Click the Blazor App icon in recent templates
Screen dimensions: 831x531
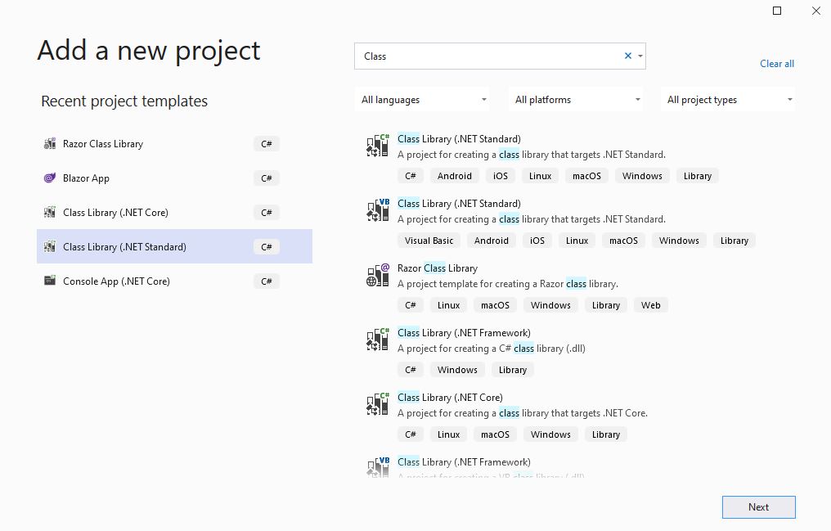coord(50,178)
